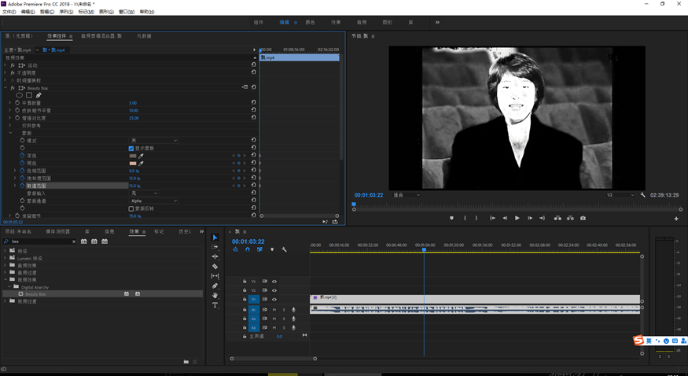Toggle V2 track visibility eye
The height and width of the screenshot is (376, 688).
point(274,290)
